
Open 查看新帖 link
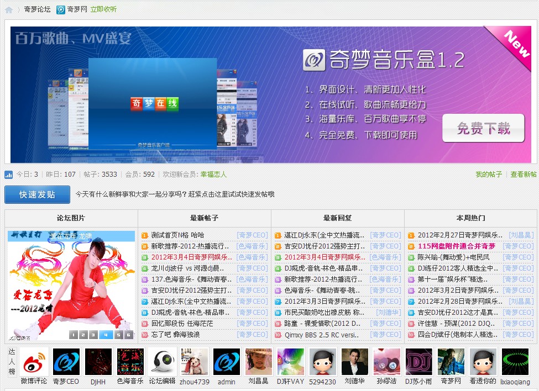pyautogui.click(x=524, y=175)
